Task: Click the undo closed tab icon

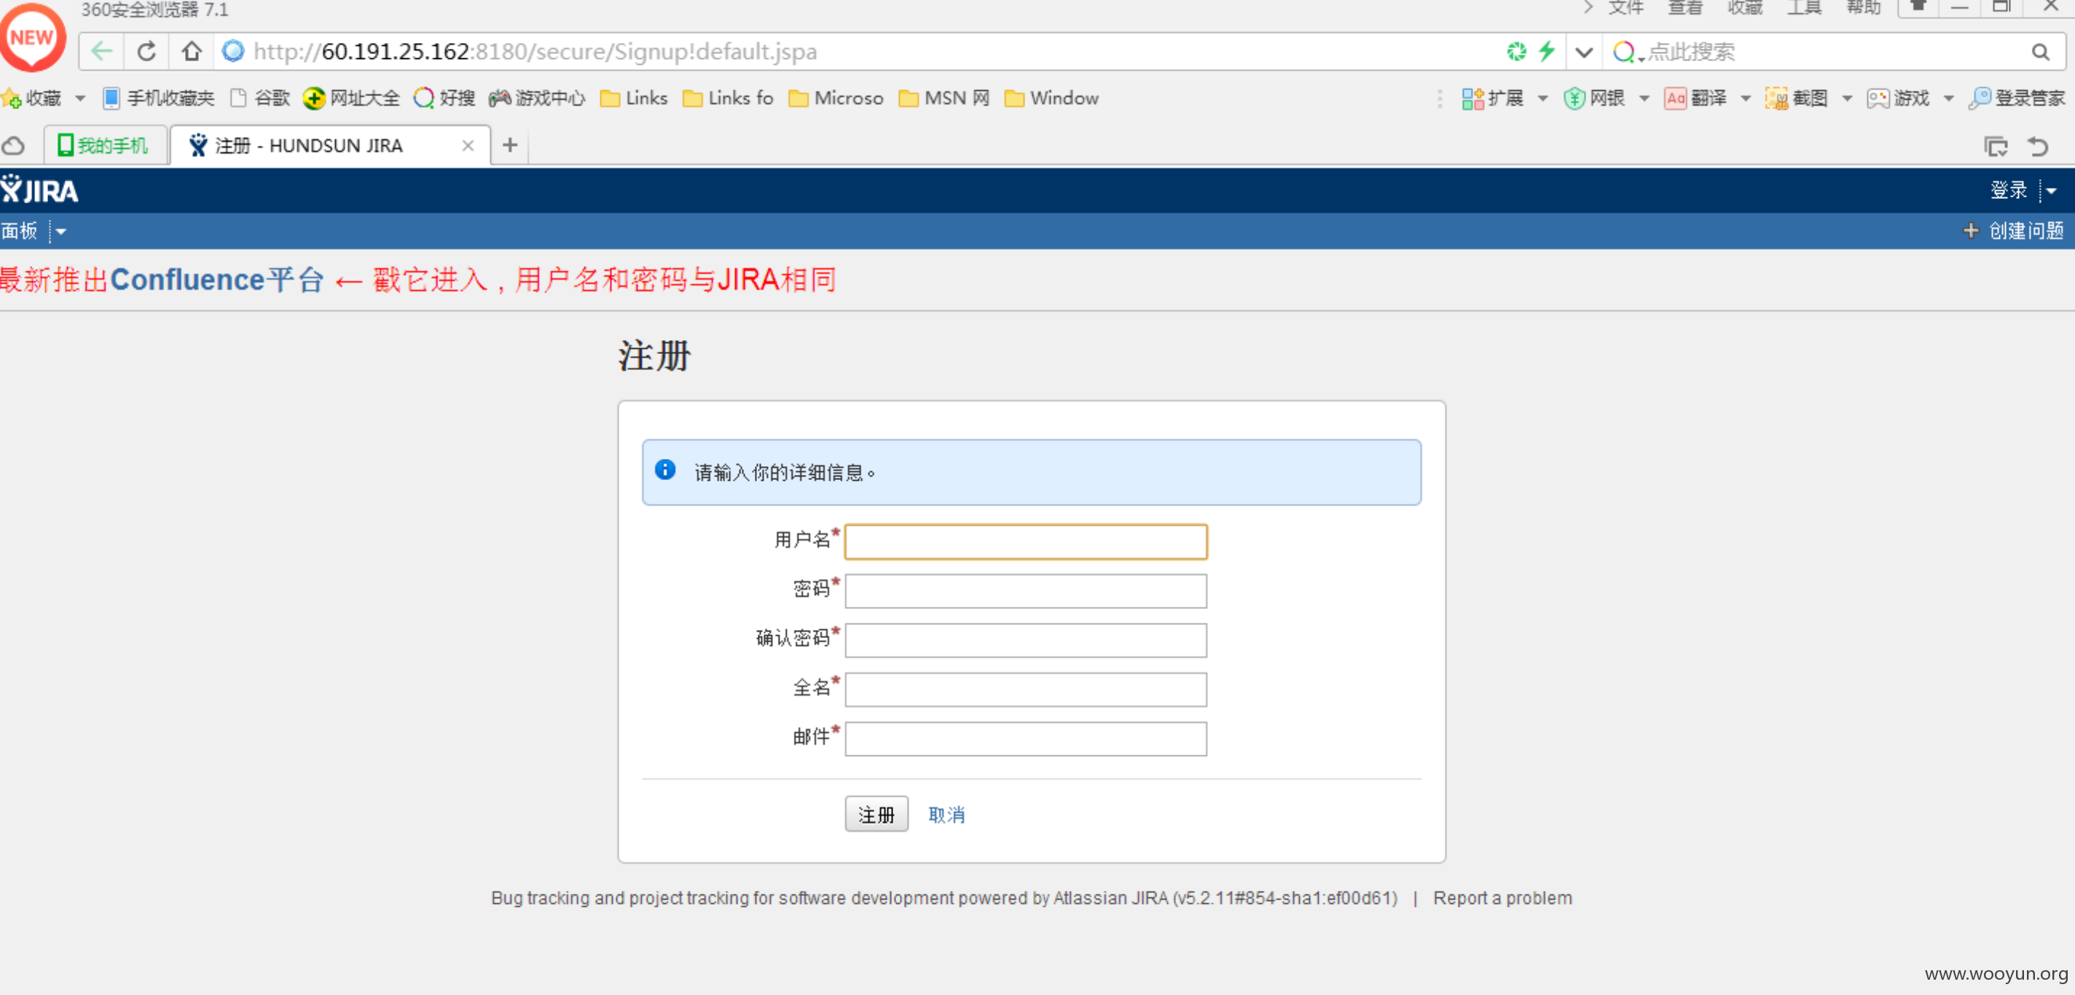Action: (x=2038, y=146)
